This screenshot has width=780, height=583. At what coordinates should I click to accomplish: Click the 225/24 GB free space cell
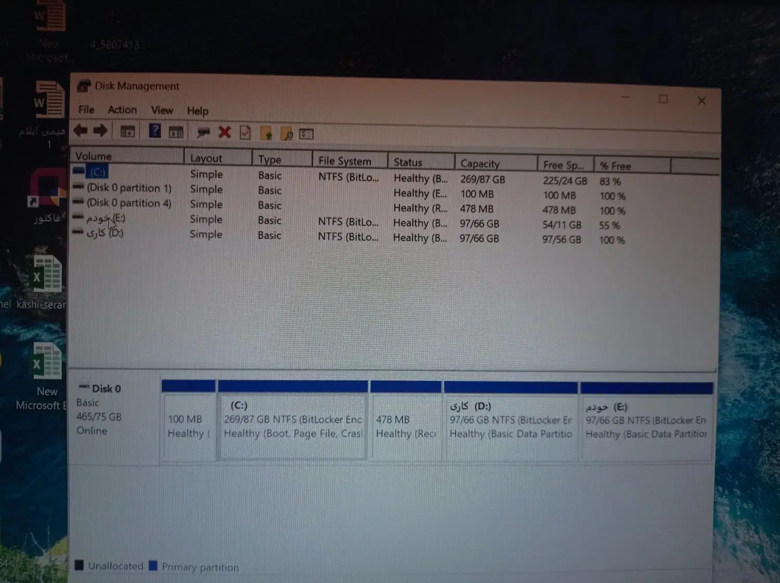565,181
